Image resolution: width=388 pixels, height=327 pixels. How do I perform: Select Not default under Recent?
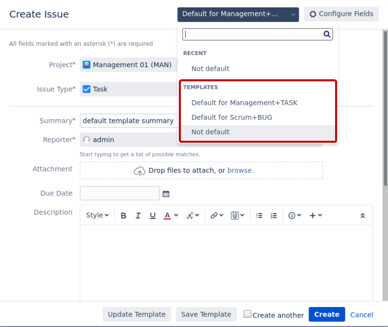[x=210, y=69]
